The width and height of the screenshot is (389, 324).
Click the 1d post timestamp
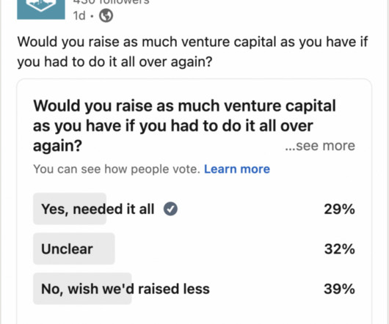pos(79,15)
